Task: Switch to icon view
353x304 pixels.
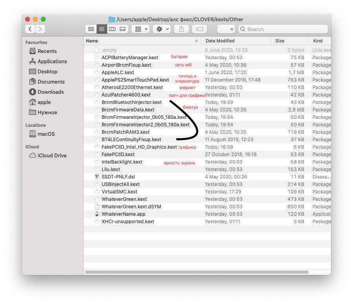Action: (91, 29)
